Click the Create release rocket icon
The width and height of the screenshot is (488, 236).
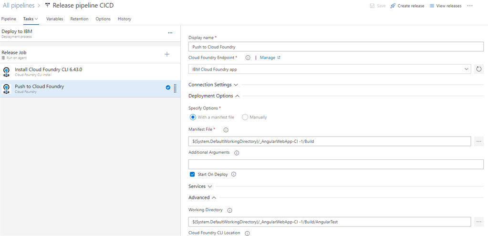click(393, 6)
